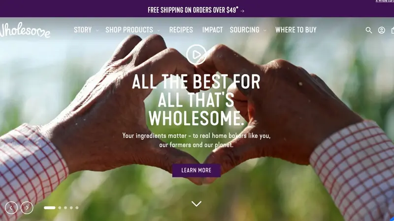
Task: Expand the Sourcing dropdown chevron
Action: (x=265, y=30)
